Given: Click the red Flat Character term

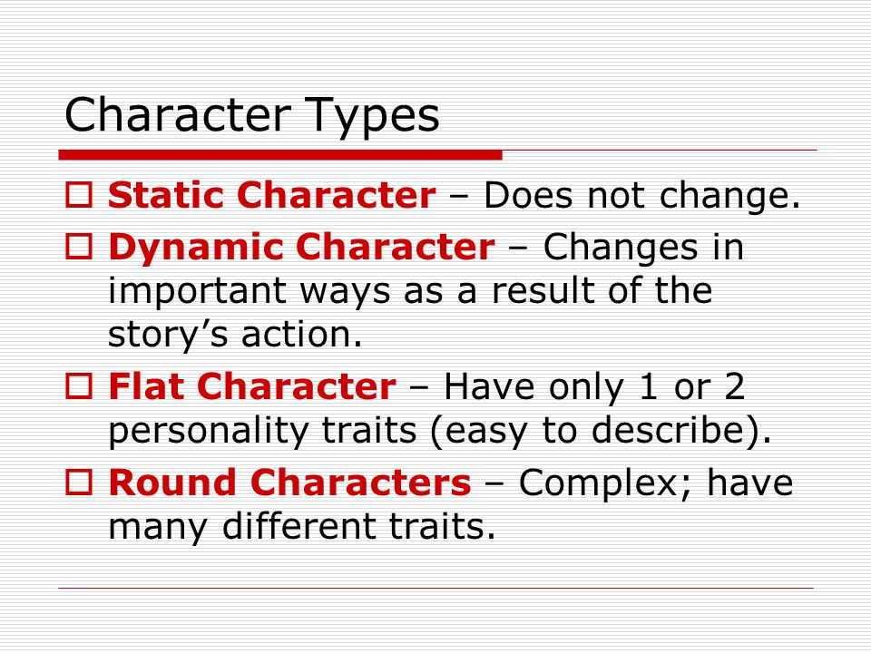Looking at the screenshot, I should (x=252, y=386).
